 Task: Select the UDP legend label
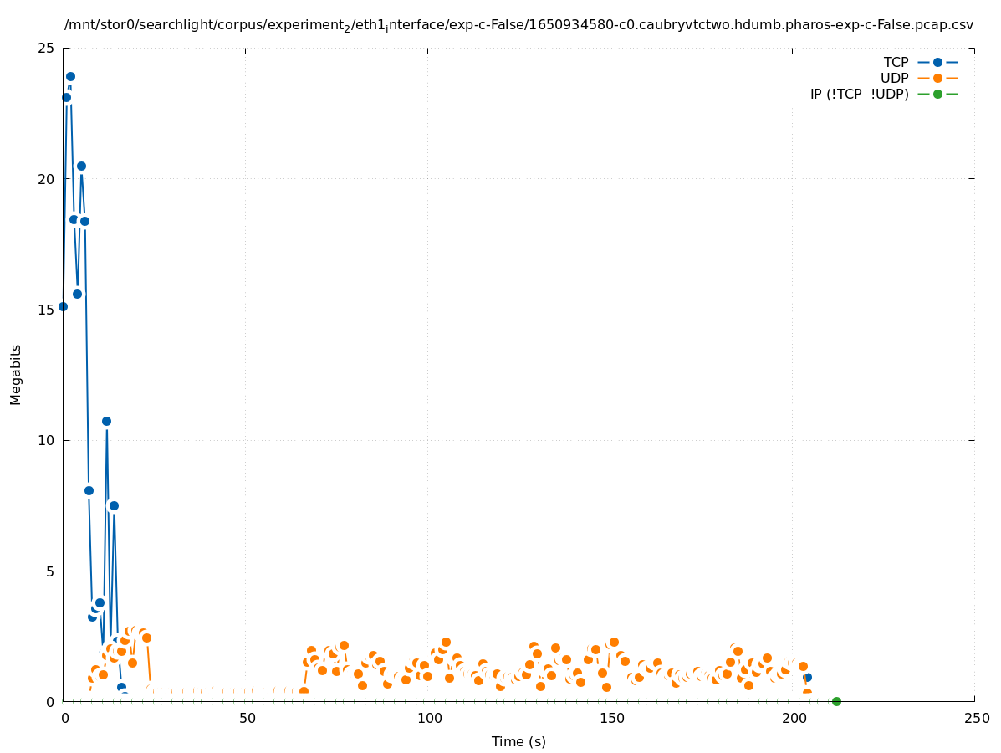tap(894, 78)
